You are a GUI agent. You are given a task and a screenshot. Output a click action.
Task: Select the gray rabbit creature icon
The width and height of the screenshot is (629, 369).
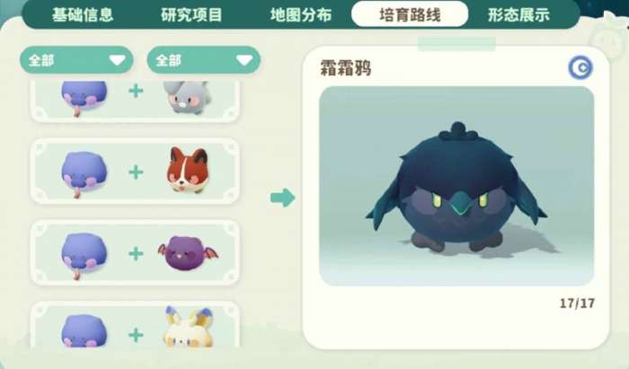click(x=188, y=97)
